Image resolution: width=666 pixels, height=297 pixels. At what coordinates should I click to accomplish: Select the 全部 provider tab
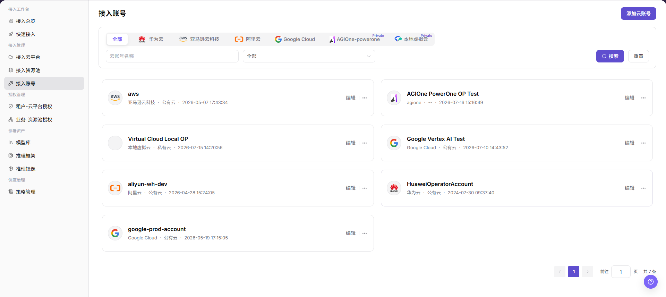[x=117, y=39]
